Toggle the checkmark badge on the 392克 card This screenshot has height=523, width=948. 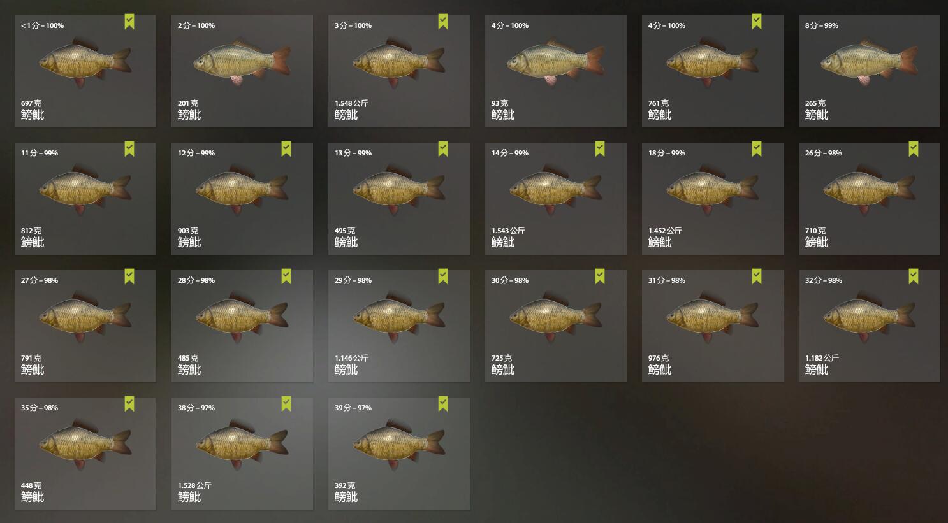(443, 405)
